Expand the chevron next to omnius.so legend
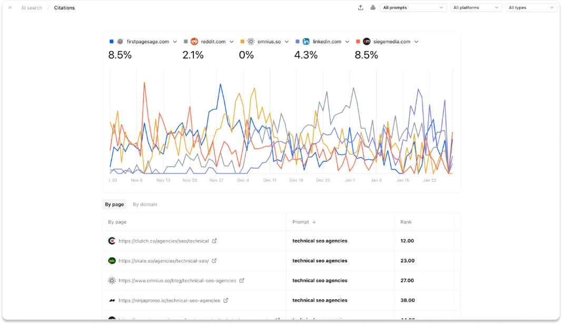Image resolution: width=562 pixels, height=324 pixels. click(287, 41)
